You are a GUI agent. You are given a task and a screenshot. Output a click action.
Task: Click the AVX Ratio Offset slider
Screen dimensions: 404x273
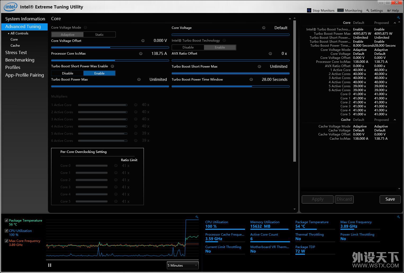pos(230,60)
